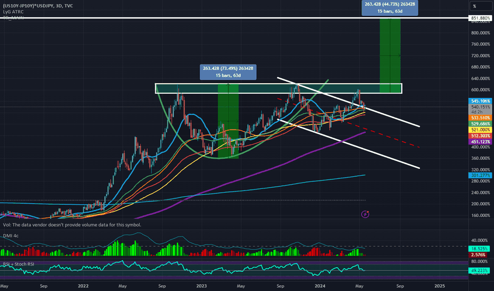494x291 pixels.
Task: Click the green 529.686% price label
Action: (x=480, y=124)
